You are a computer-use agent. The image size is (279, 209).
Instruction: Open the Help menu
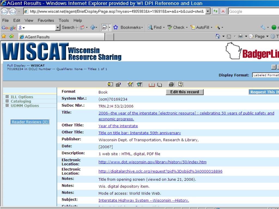pyautogui.click(x=78, y=20)
